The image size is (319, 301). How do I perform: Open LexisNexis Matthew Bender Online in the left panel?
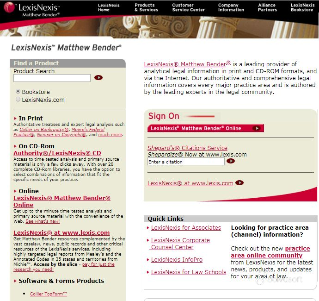(62, 201)
